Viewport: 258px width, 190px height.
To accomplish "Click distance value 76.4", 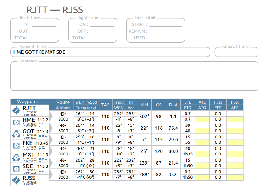I will (x=173, y=128).
